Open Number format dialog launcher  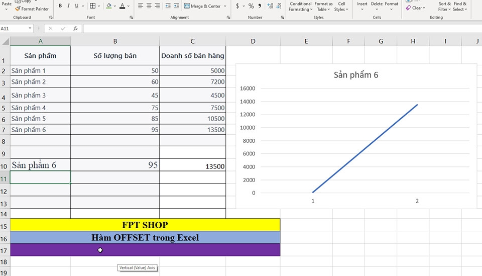tap(282, 18)
